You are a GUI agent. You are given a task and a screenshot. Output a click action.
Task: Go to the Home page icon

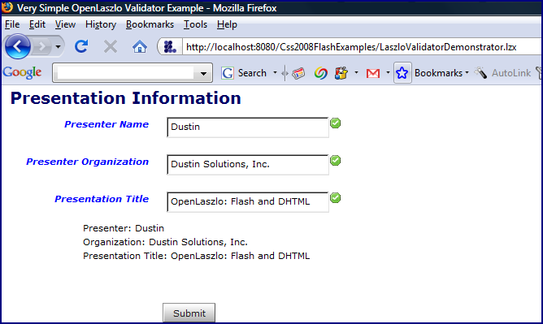tap(140, 46)
